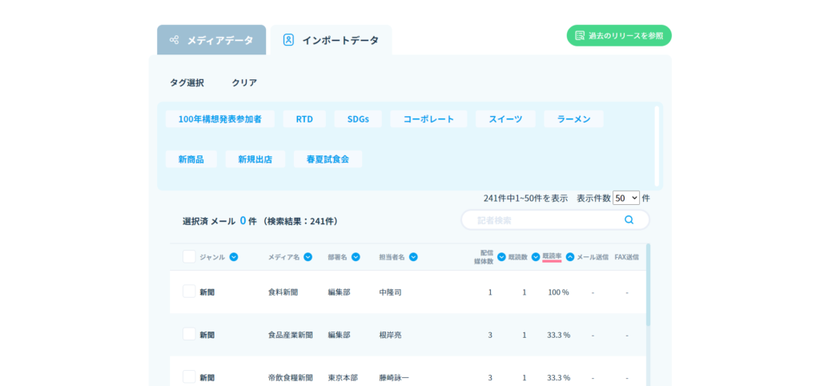
Task: Sort by 既読数 using its arrow icon
Action: (536, 257)
